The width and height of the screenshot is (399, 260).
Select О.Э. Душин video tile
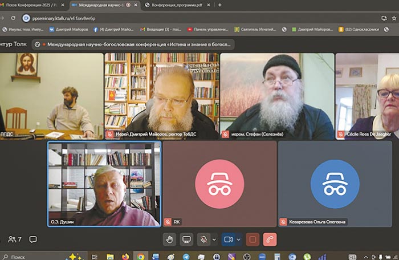coord(104,184)
